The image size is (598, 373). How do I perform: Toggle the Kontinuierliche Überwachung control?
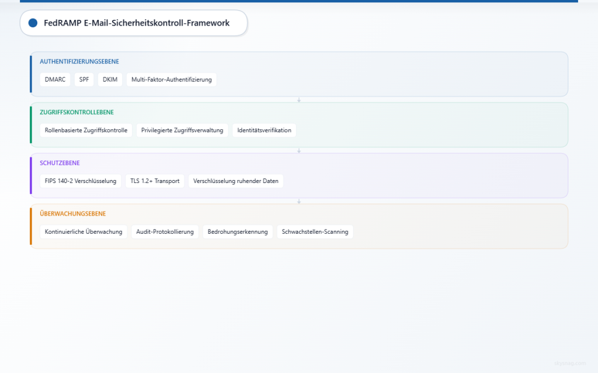coord(83,231)
